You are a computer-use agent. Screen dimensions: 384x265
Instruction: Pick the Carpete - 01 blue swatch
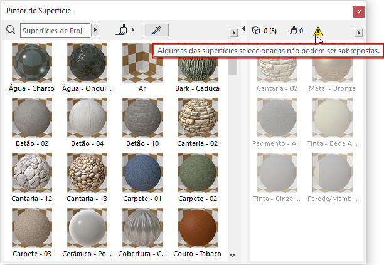(142, 174)
